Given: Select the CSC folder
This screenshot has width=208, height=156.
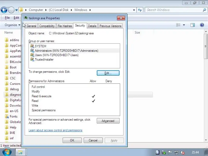Looking at the screenshot, I should (12, 78).
